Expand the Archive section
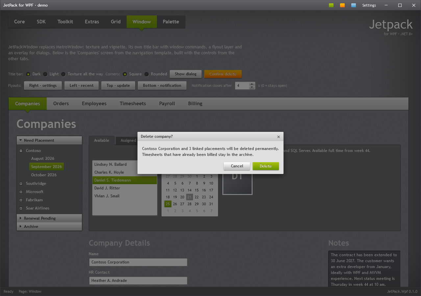 tap(49, 227)
